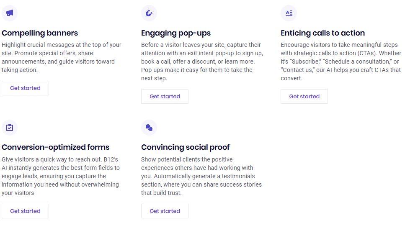Click the megaphone icon above Compelling banners

tap(10, 13)
